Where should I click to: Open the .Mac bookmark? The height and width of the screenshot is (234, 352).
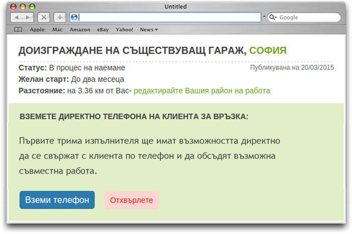coord(57,30)
